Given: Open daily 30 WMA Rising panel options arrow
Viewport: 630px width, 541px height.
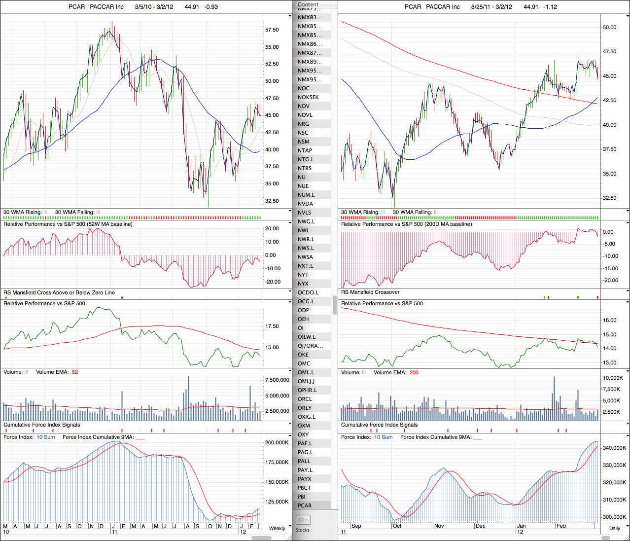Looking at the screenshot, I should pos(628,212).
